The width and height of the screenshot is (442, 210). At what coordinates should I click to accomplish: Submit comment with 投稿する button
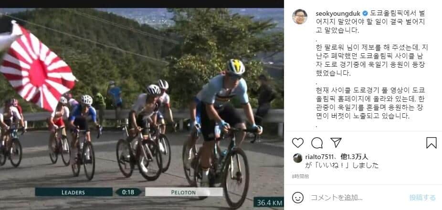click(422, 198)
